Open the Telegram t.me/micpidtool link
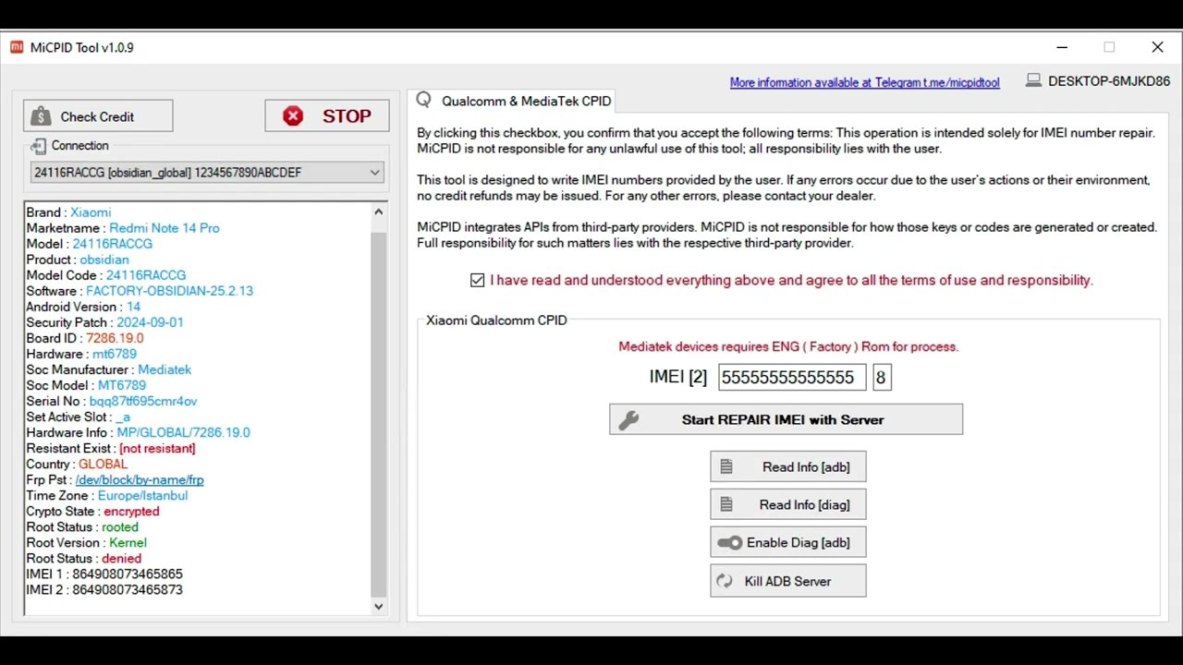 864,82
